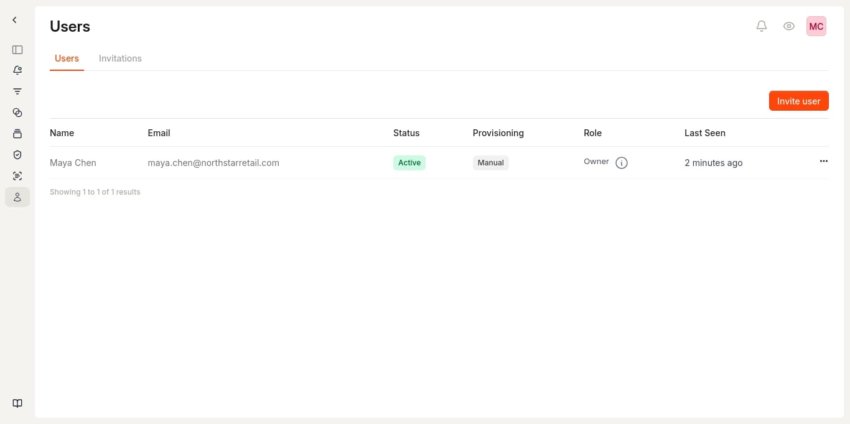Click the Manual provisioning badge

(x=491, y=163)
